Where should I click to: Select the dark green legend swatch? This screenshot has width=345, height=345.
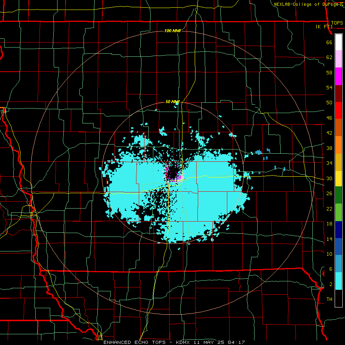click(338, 195)
